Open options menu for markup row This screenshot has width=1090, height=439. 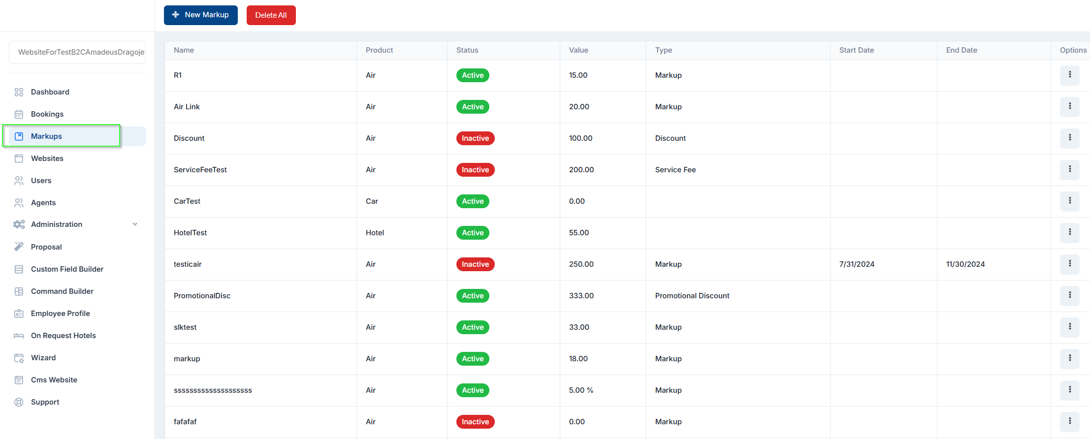(x=1069, y=359)
